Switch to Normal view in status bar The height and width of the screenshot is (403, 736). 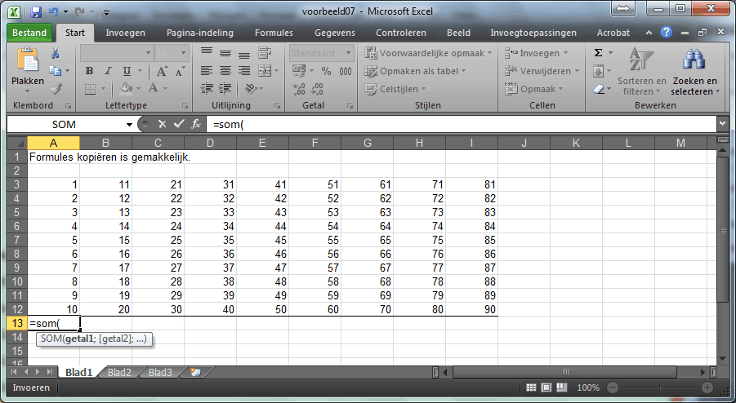(531, 387)
